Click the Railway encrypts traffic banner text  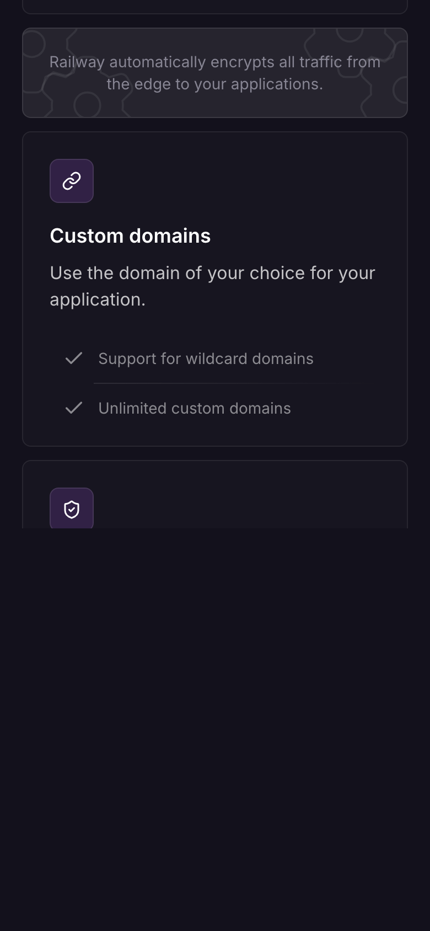[215, 73]
